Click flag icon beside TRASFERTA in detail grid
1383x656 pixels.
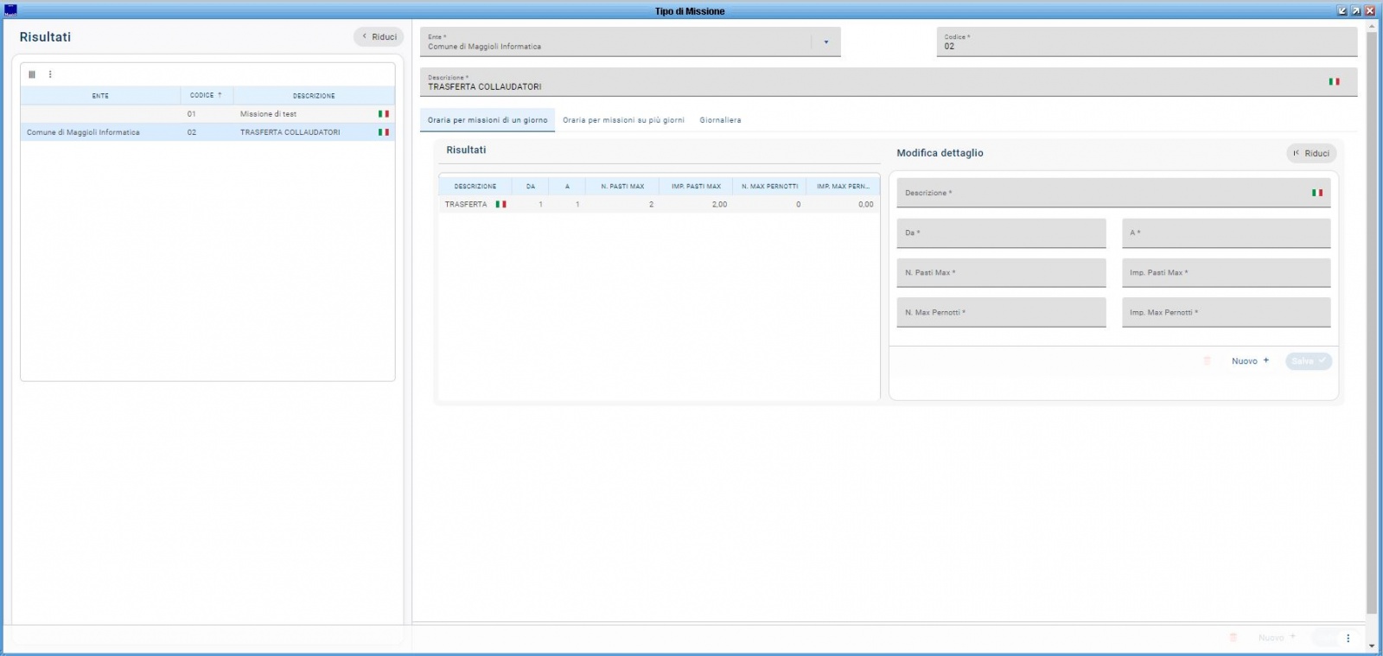pos(500,205)
